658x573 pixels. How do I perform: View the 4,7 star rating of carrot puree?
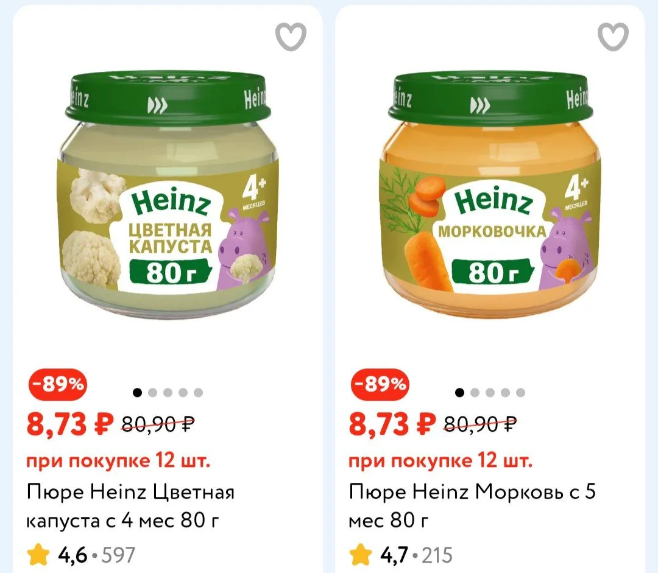click(380, 555)
